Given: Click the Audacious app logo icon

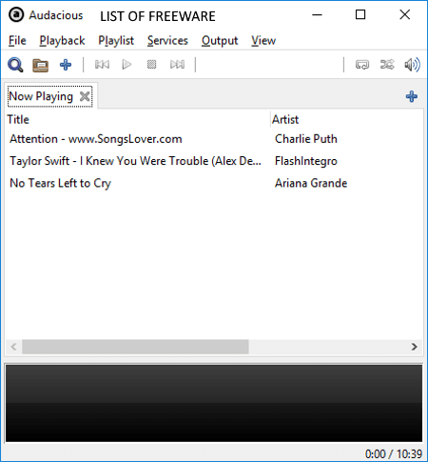Looking at the screenshot, I should pyautogui.click(x=16, y=14).
